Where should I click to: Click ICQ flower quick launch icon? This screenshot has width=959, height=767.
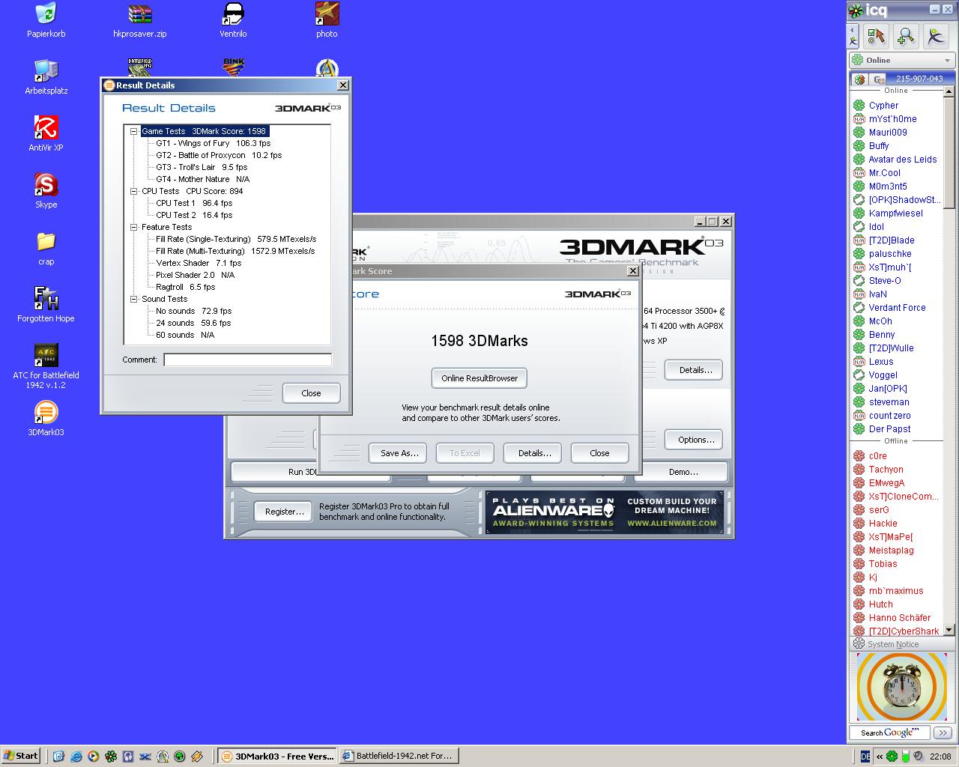(110, 757)
